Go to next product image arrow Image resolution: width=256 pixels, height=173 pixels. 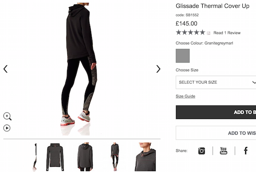pyautogui.click(x=158, y=69)
